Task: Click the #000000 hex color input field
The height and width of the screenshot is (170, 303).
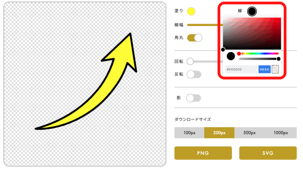Action: [x=242, y=69]
